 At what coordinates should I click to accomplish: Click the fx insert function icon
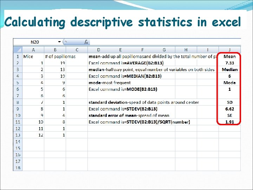86,42
